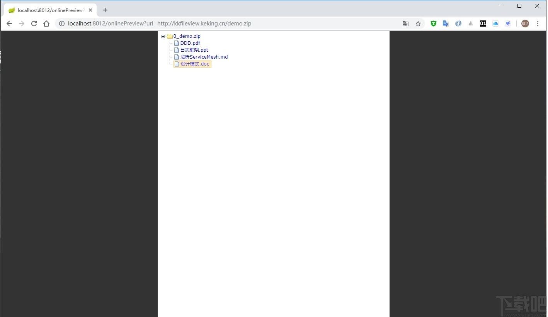Open a new browser tab
This screenshot has height=317, width=548.
(x=105, y=10)
